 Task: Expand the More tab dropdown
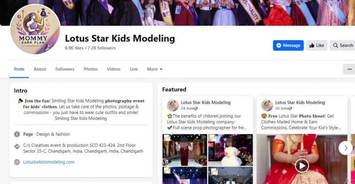pos(154,69)
